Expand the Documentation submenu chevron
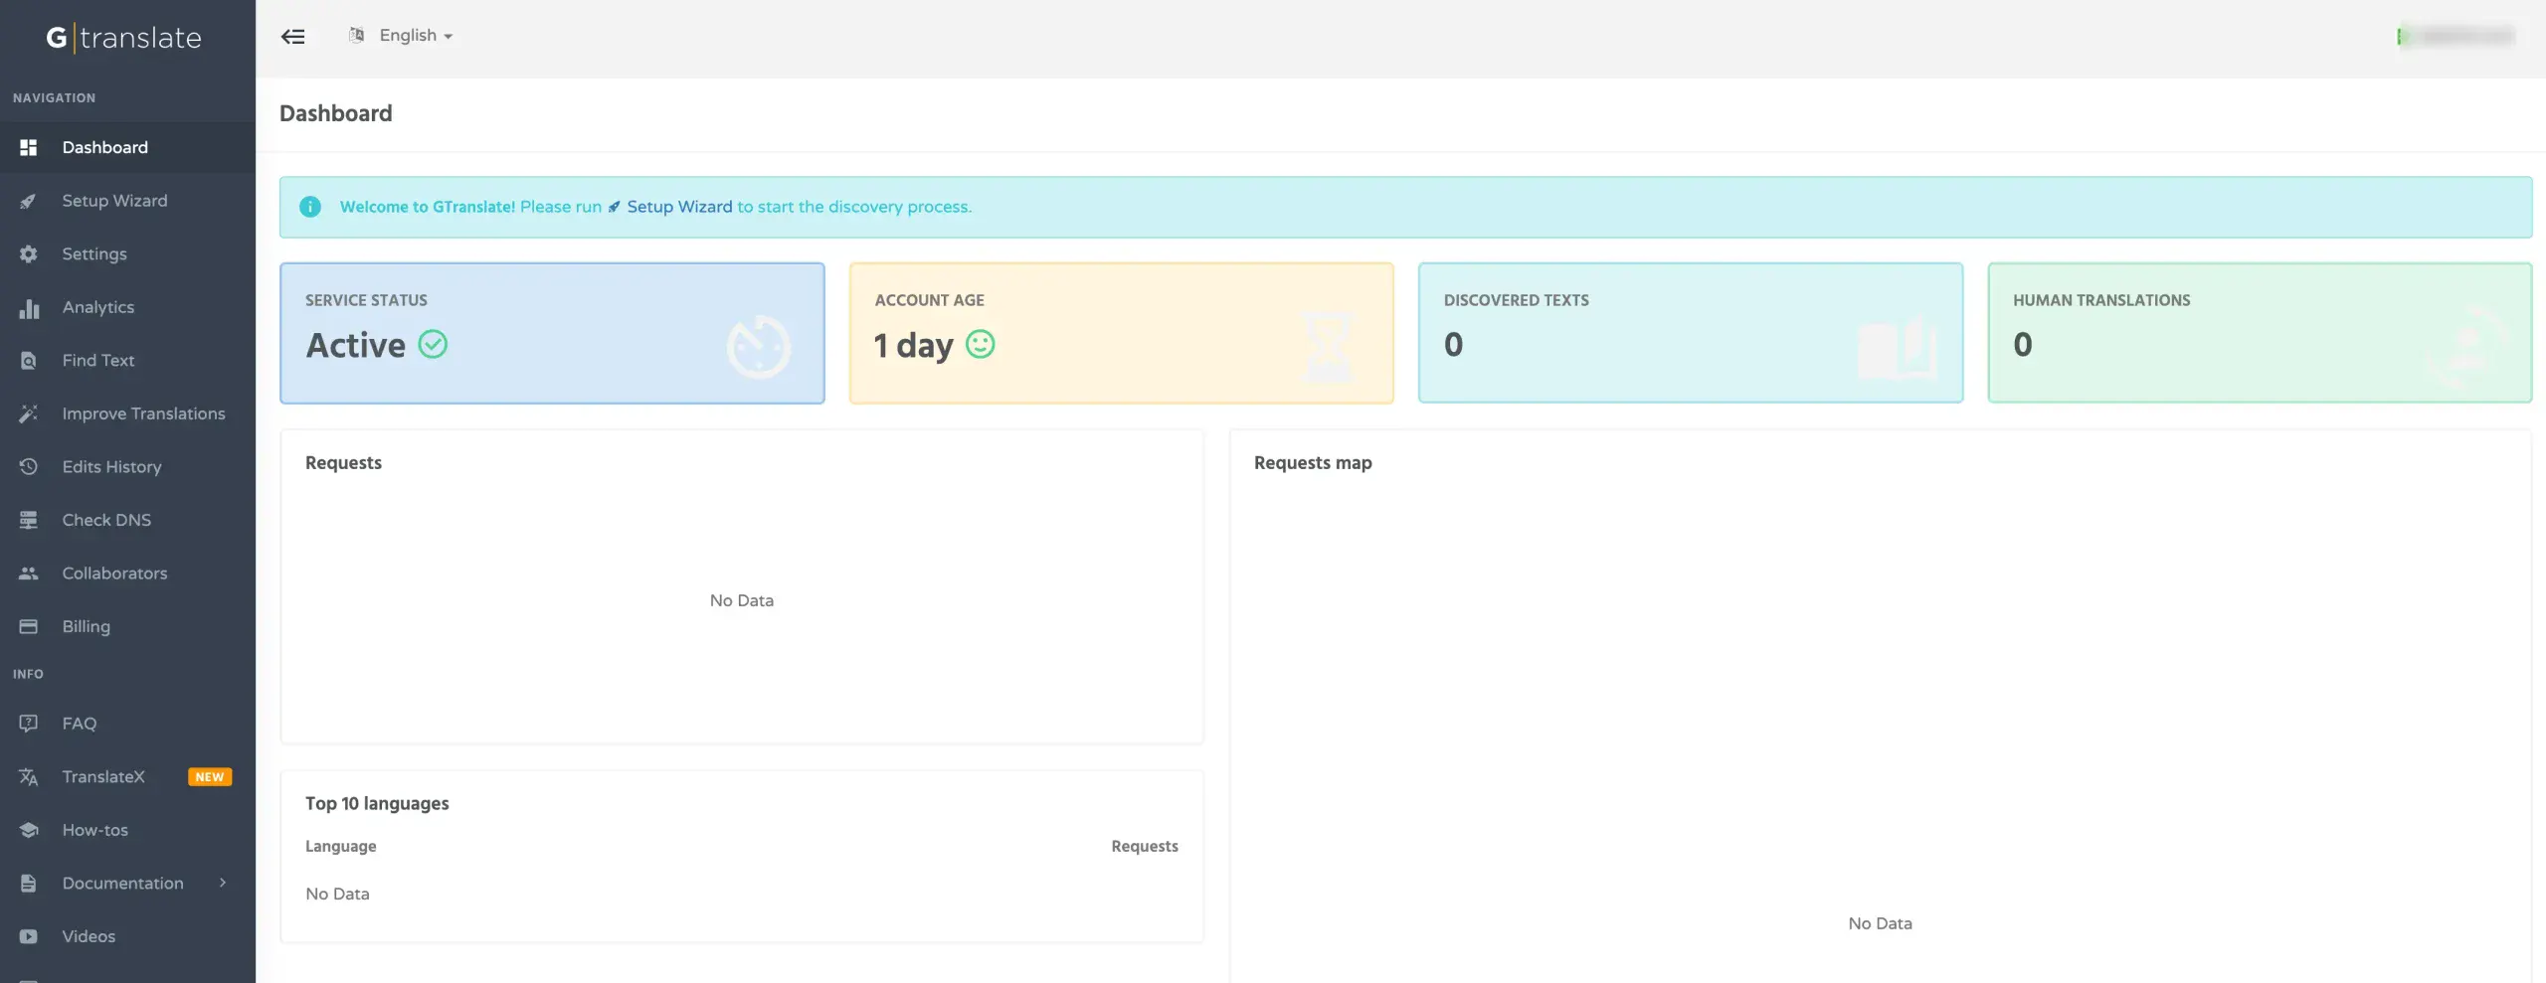2546x983 pixels. point(223,883)
